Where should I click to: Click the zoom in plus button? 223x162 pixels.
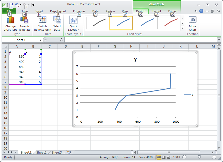[x=214, y=157]
